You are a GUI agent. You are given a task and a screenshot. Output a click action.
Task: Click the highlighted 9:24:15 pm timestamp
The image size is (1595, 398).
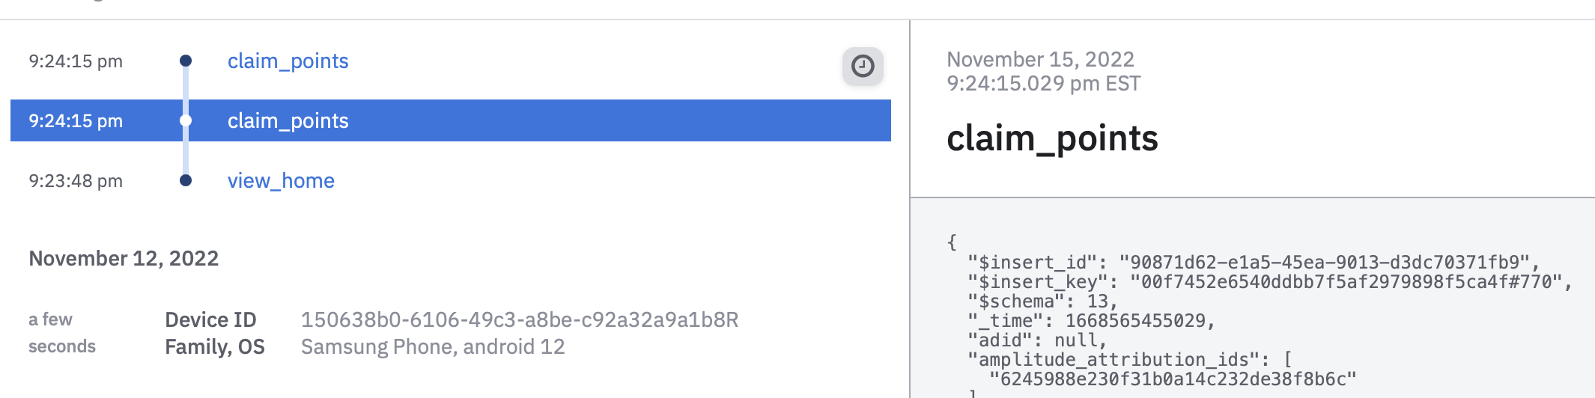[76, 121]
